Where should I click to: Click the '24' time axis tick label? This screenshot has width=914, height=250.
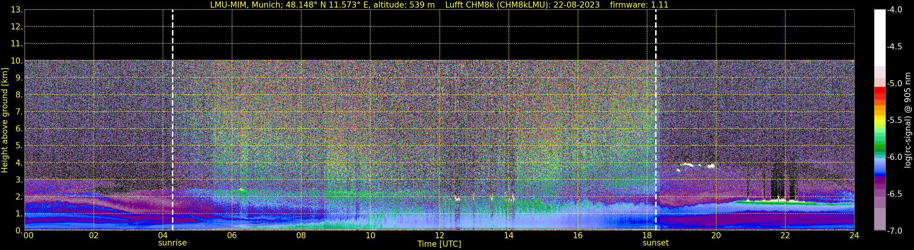[854, 235]
